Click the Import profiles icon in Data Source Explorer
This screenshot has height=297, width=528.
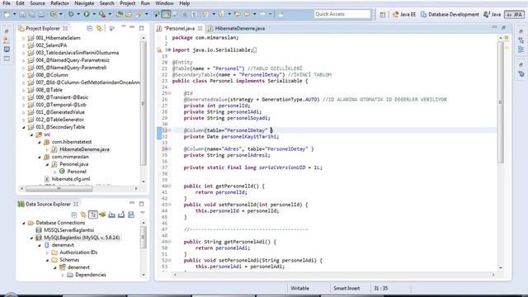pyautogui.click(x=112, y=214)
